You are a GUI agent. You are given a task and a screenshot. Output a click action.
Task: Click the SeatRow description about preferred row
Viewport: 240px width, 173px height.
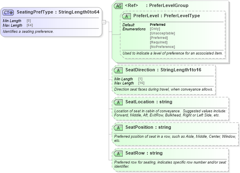[170, 164]
